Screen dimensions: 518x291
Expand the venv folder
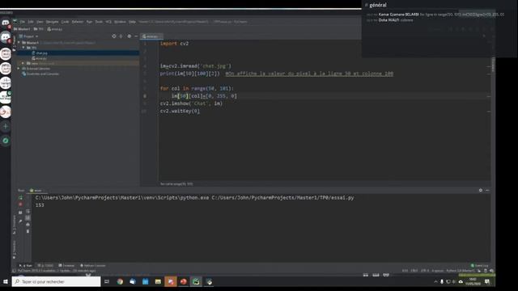pos(23,63)
